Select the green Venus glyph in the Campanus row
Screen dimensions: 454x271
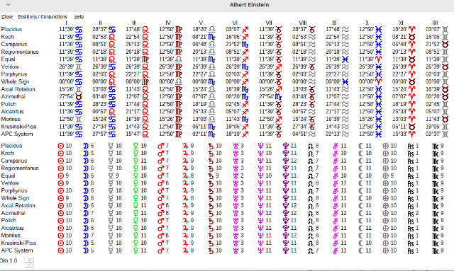[135, 161]
